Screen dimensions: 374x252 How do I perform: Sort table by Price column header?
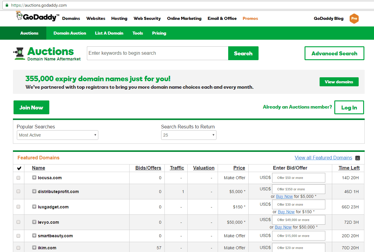(239, 168)
